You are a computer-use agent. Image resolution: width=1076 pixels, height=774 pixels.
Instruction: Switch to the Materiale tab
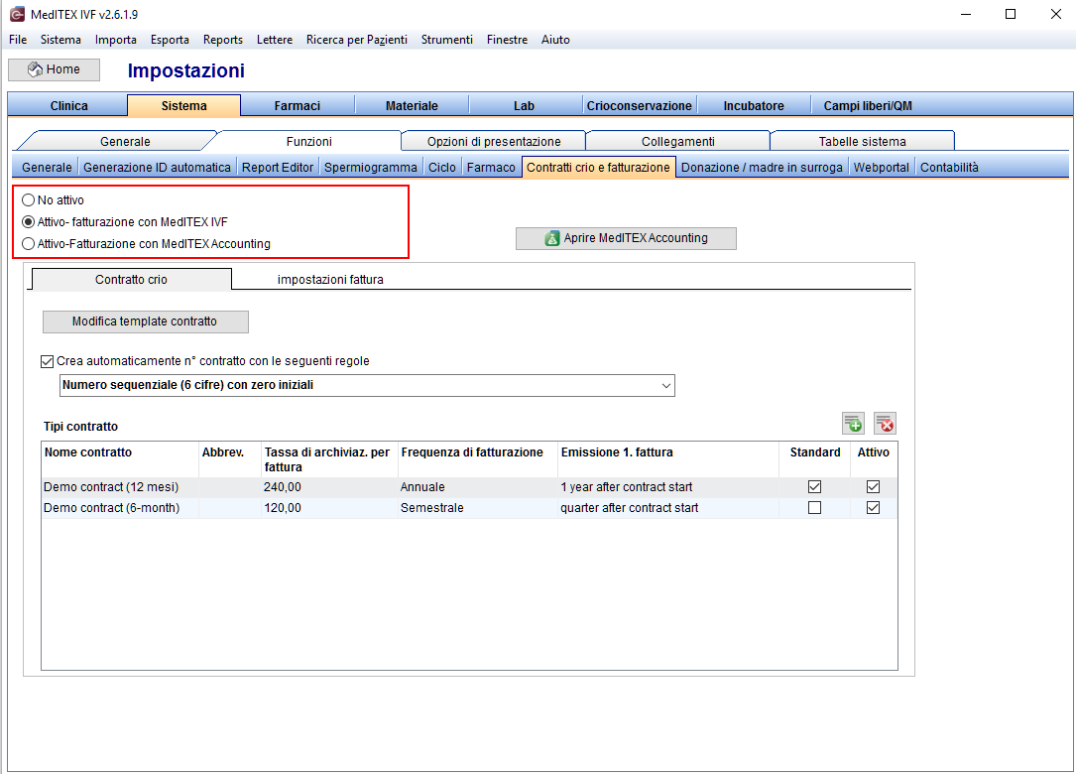pos(412,106)
